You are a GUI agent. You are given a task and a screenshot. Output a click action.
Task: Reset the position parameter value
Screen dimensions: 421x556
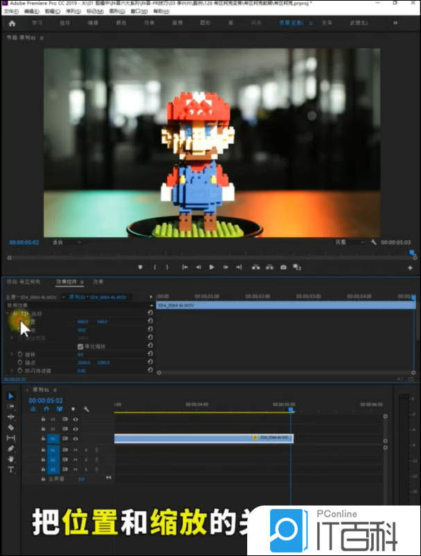pos(150,322)
